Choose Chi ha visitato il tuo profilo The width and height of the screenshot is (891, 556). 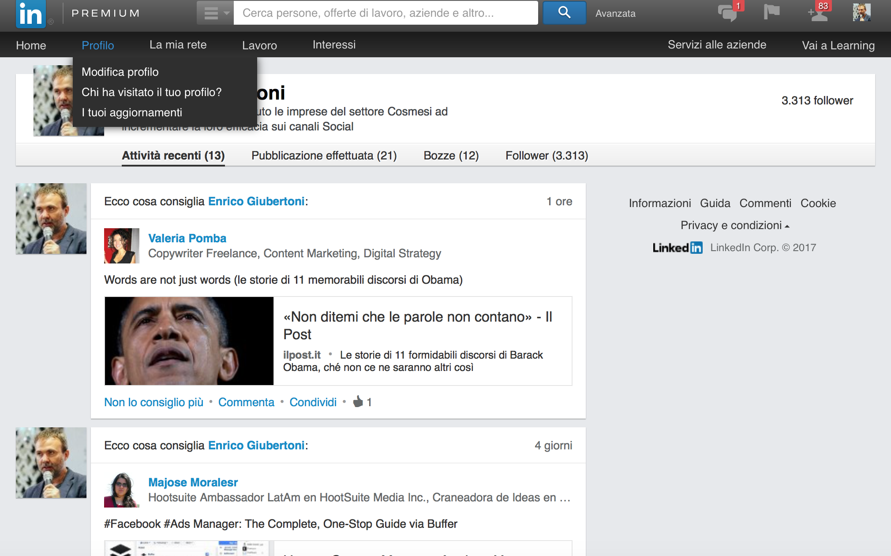coord(151,92)
